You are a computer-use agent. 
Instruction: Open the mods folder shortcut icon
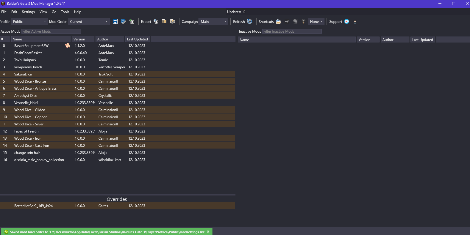pyautogui.click(x=279, y=21)
